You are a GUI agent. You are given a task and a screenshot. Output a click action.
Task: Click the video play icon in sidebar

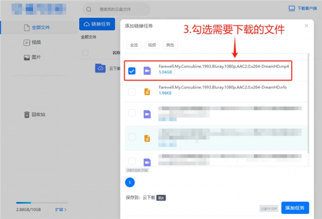coord(27,43)
